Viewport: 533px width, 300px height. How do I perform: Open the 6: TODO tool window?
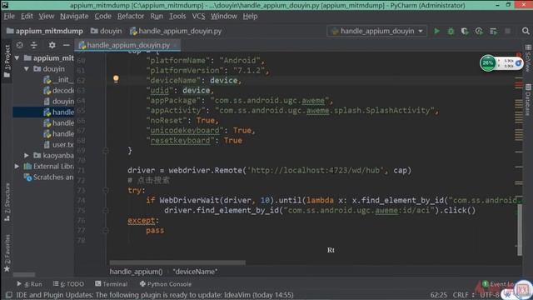68,284
